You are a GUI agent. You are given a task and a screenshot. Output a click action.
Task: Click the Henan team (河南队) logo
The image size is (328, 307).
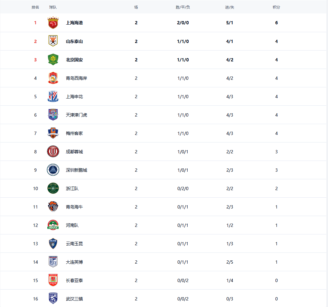click(53, 225)
